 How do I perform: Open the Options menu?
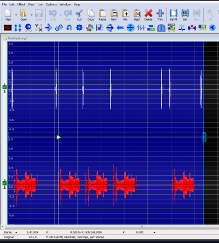point(51,4)
